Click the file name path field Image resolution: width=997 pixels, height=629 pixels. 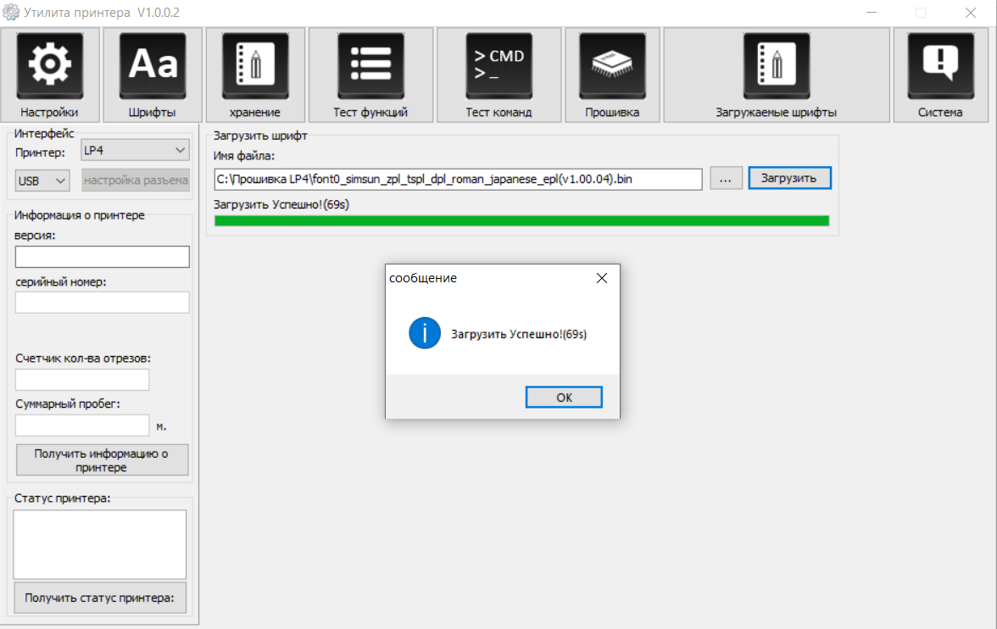point(458,179)
